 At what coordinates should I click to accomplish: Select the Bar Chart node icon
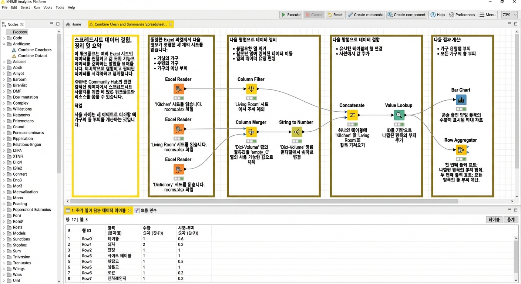click(461, 100)
